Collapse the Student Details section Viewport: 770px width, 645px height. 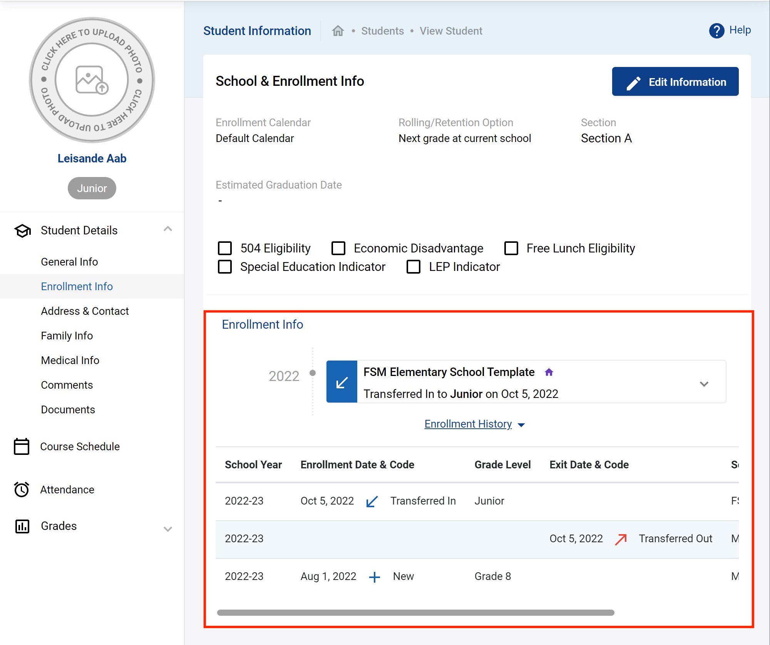[x=167, y=229]
